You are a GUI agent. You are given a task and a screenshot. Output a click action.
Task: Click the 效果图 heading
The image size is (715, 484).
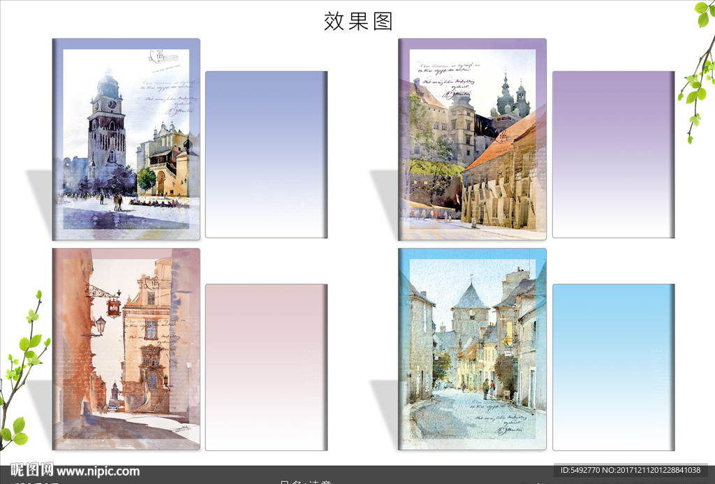click(358, 21)
